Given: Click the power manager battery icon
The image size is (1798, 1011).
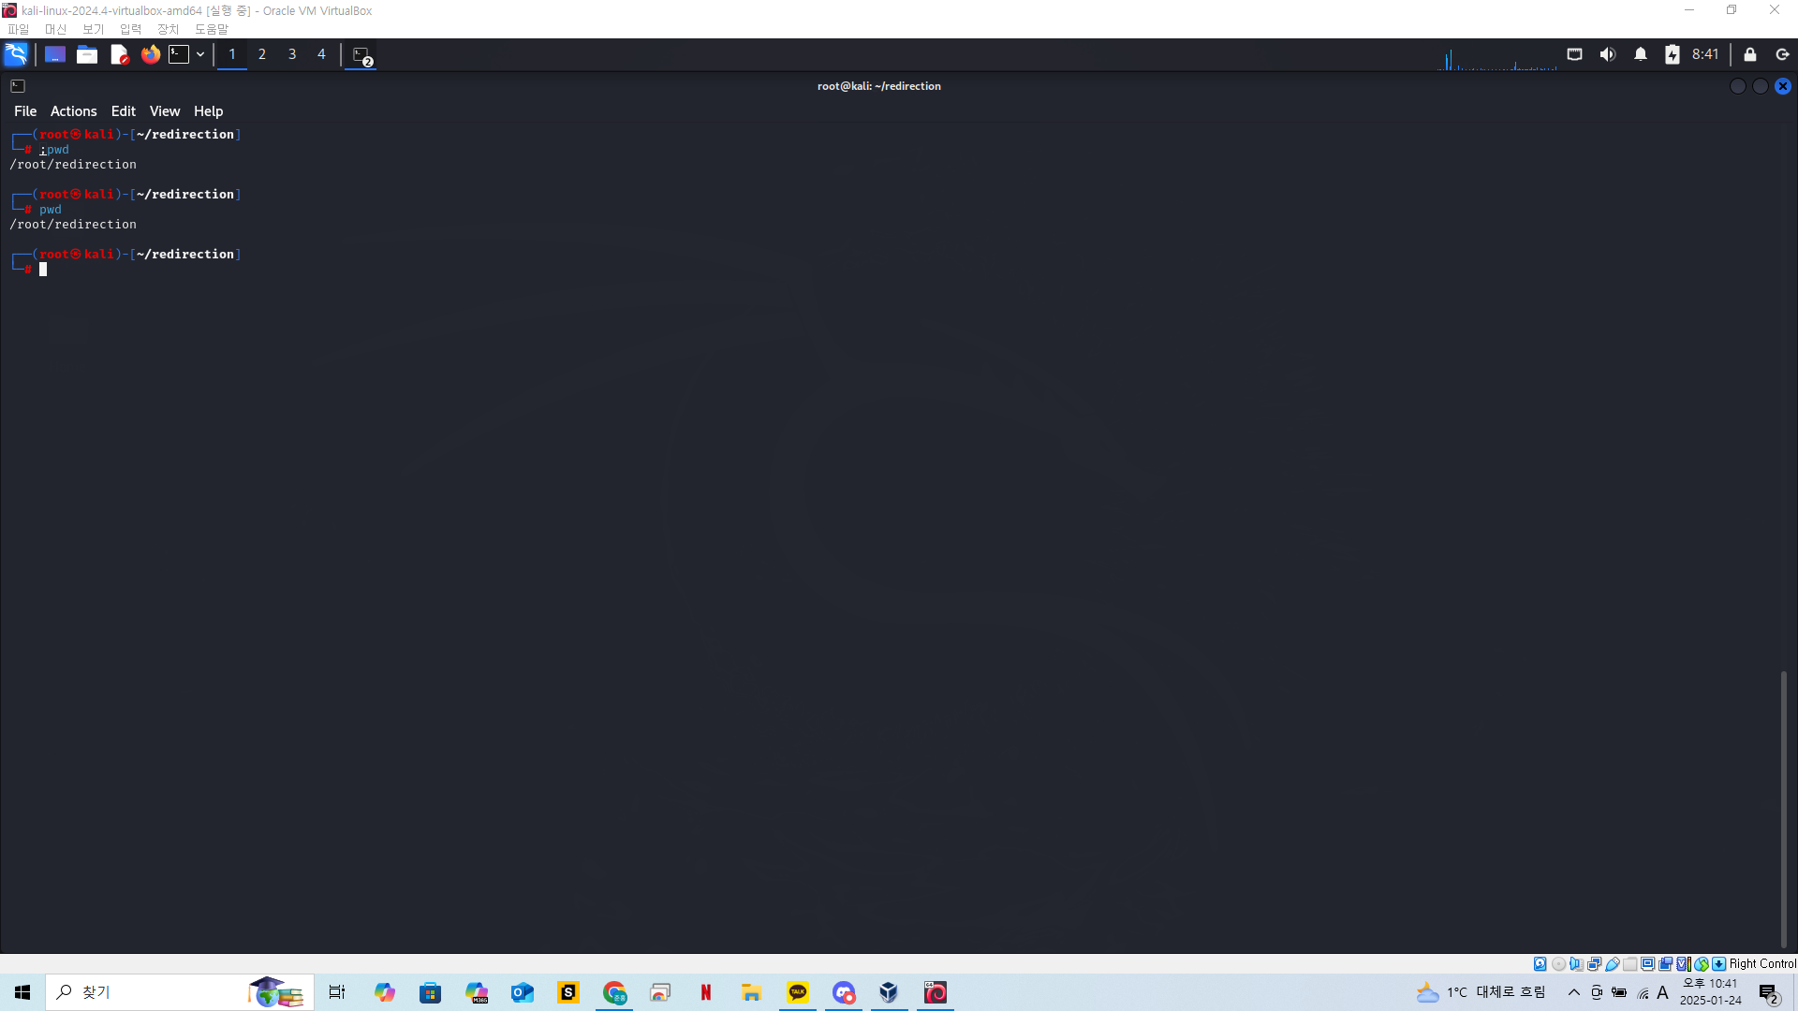Looking at the screenshot, I should click(x=1672, y=54).
